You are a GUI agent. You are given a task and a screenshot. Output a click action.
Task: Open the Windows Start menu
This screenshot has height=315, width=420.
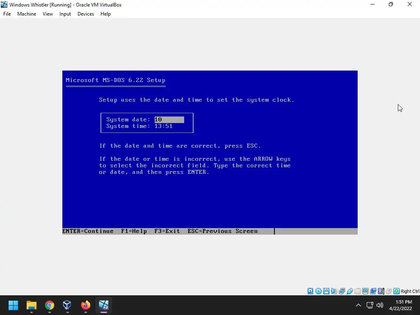pyautogui.click(x=13, y=305)
